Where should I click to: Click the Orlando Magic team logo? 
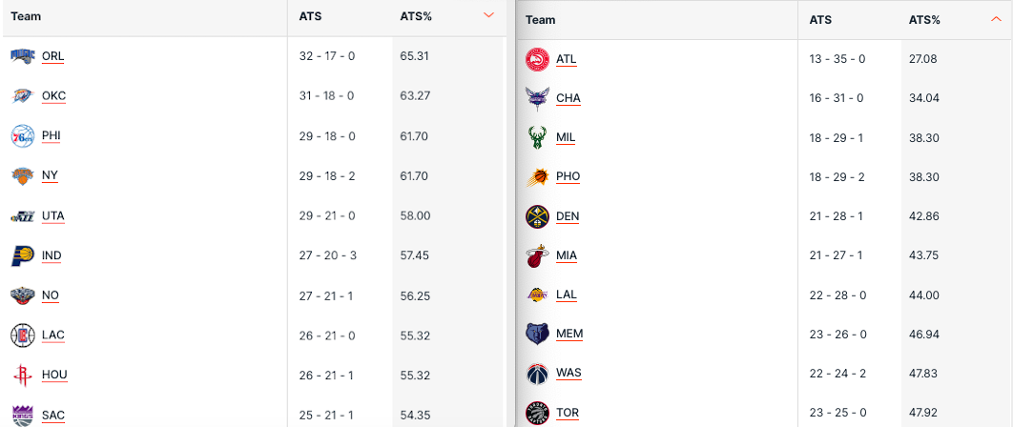coord(23,56)
